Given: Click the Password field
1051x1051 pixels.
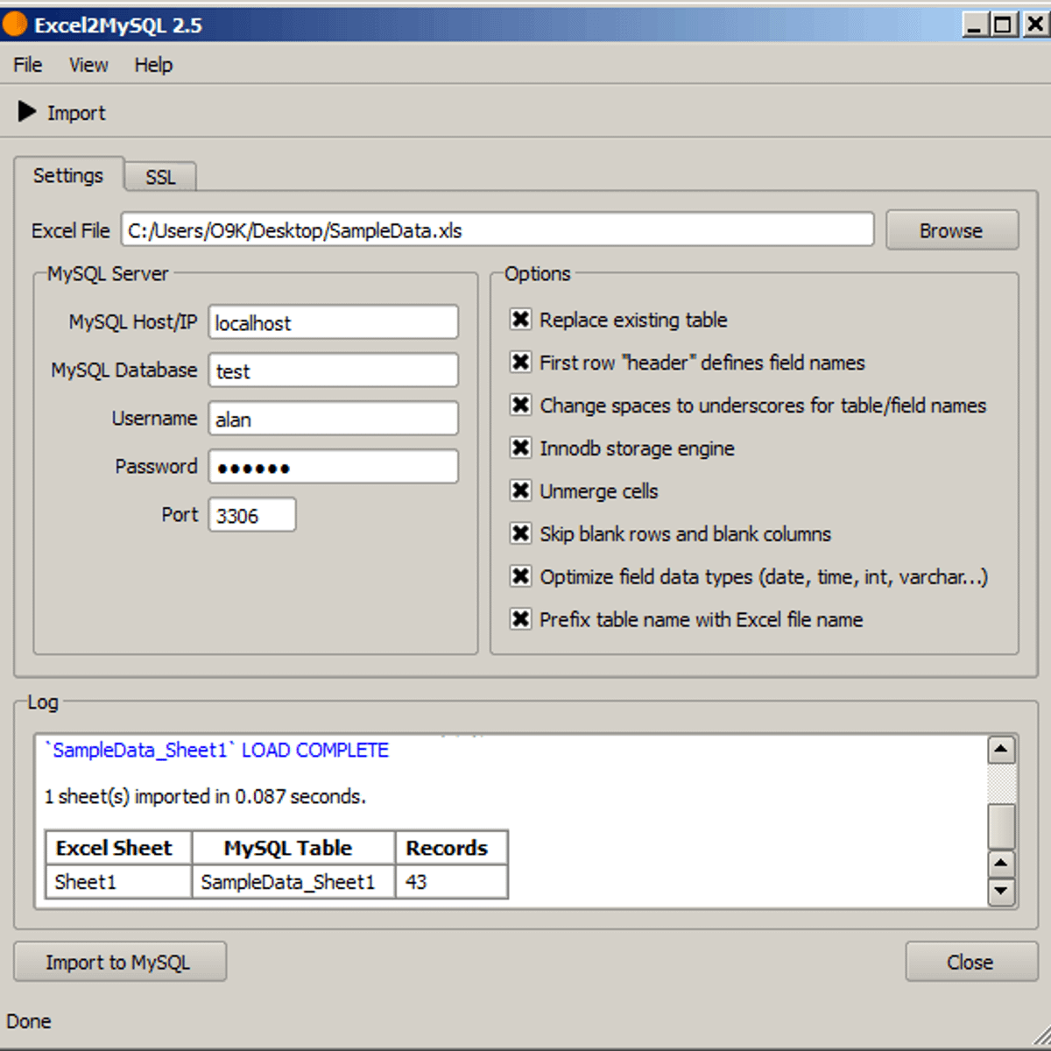Looking at the screenshot, I should coord(334,467).
